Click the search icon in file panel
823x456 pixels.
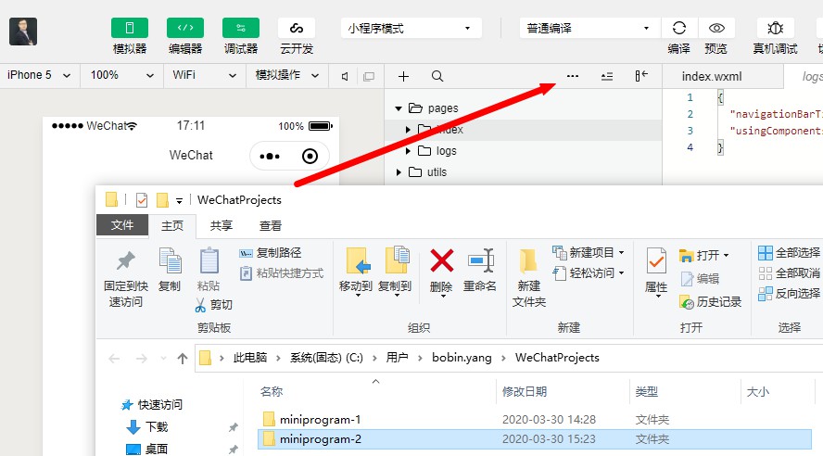437,76
